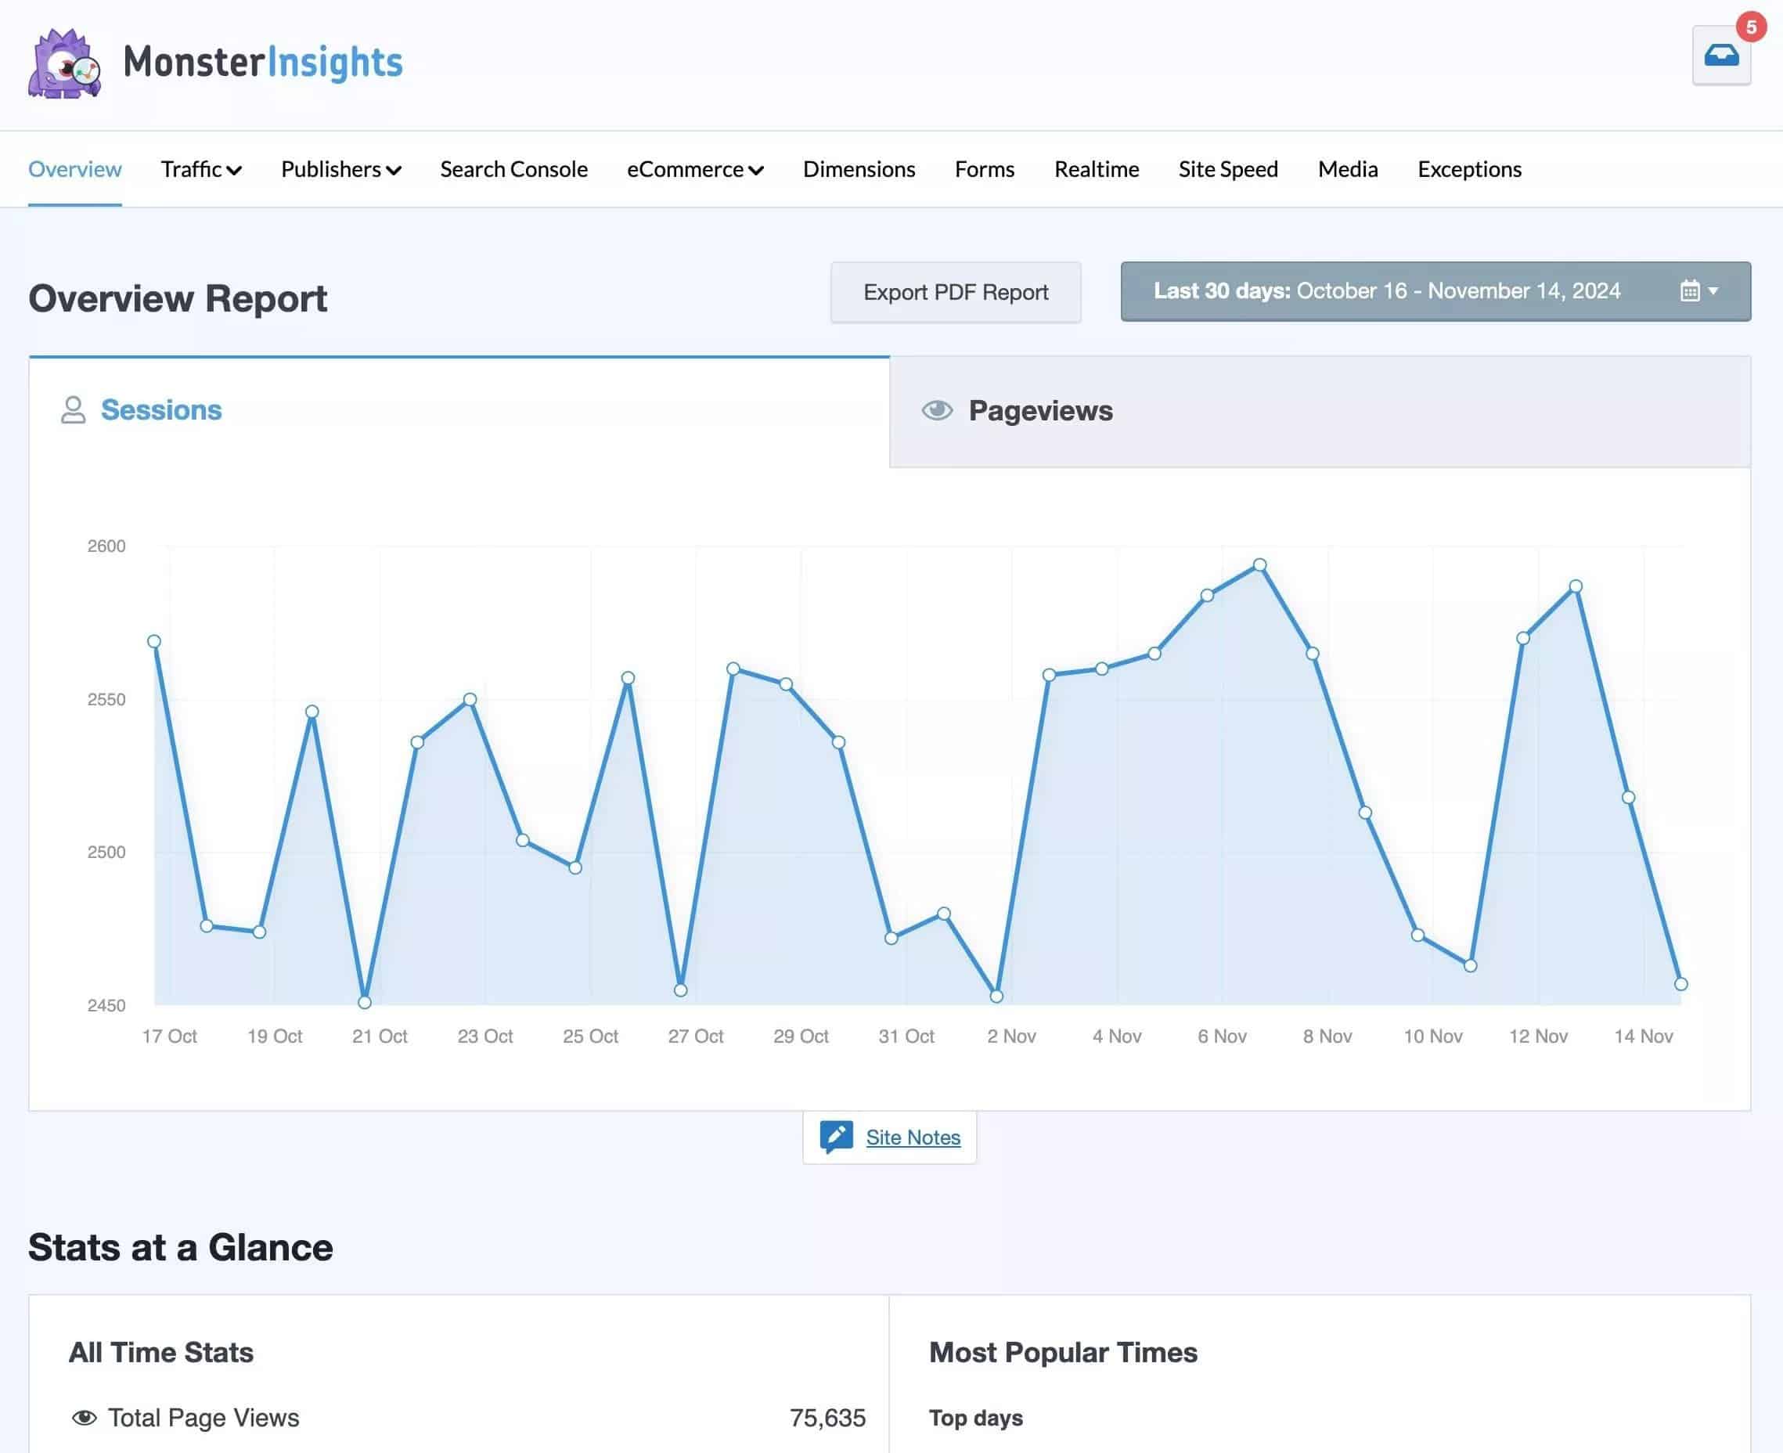Click the Total Page Views eye icon
Viewport: 1783px width, 1453px height.
pyautogui.click(x=84, y=1418)
